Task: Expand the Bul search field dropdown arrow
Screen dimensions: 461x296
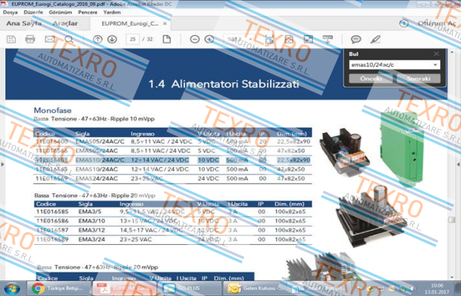Action: coord(435,65)
